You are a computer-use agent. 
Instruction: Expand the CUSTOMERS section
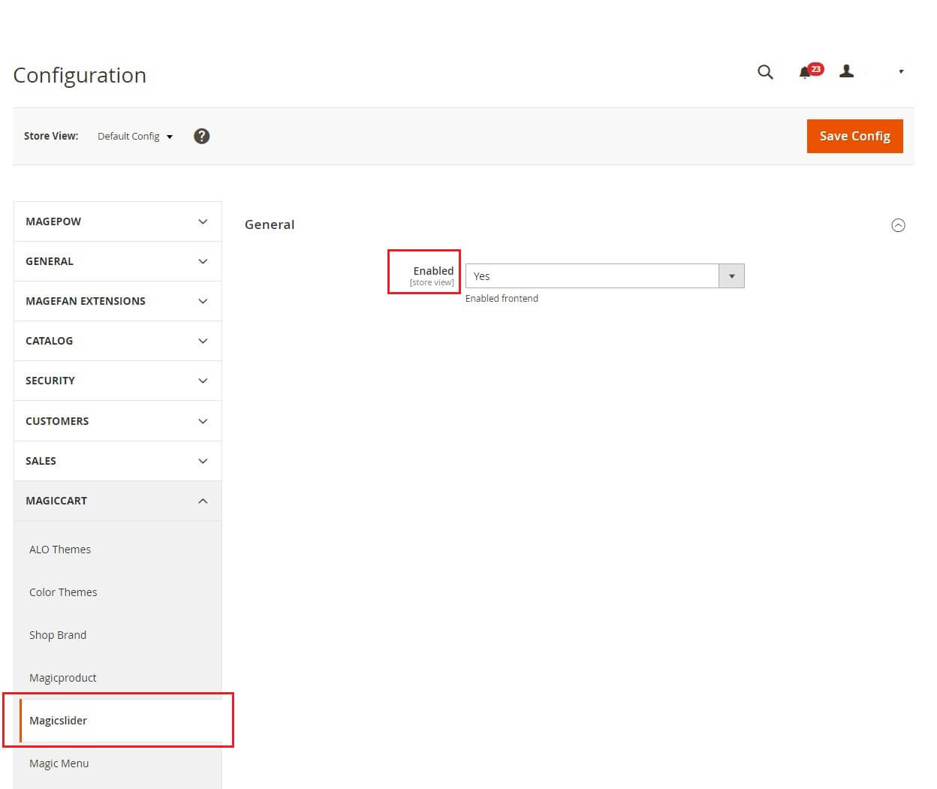click(117, 421)
